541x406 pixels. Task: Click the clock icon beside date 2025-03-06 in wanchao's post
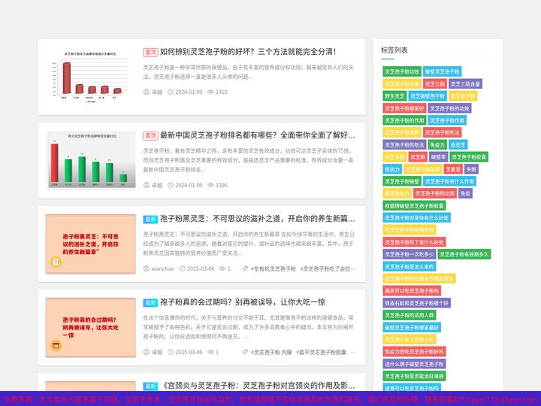[x=183, y=268]
